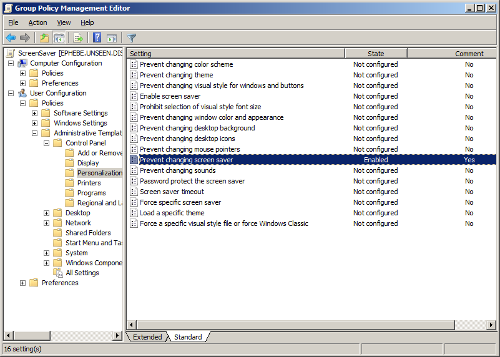Click the tree pane horizontal scrollbar right arrow
The height and width of the screenshot is (357, 500).
click(x=117, y=336)
